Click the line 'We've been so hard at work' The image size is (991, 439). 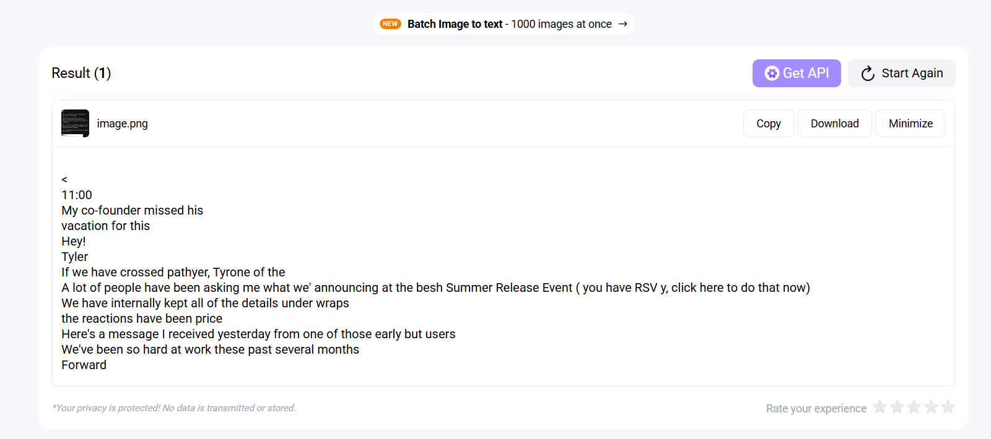click(x=210, y=349)
